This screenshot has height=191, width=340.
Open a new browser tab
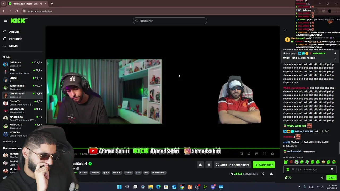coord(52,4)
